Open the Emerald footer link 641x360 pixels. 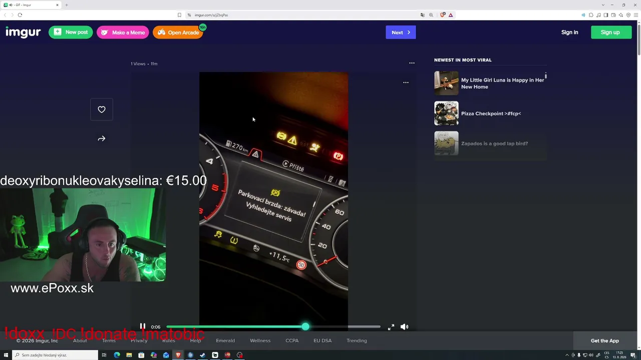225,340
